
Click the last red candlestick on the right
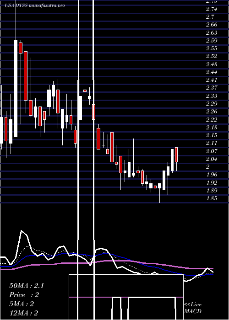point(176,155)
